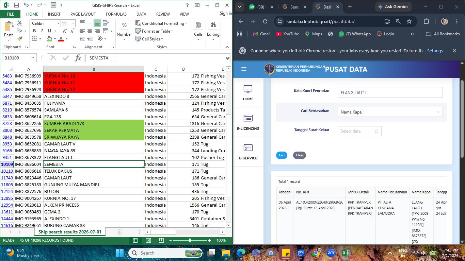Open the Pusat Data hamburger menu
The image size is (465, 261).
(244, 69)
